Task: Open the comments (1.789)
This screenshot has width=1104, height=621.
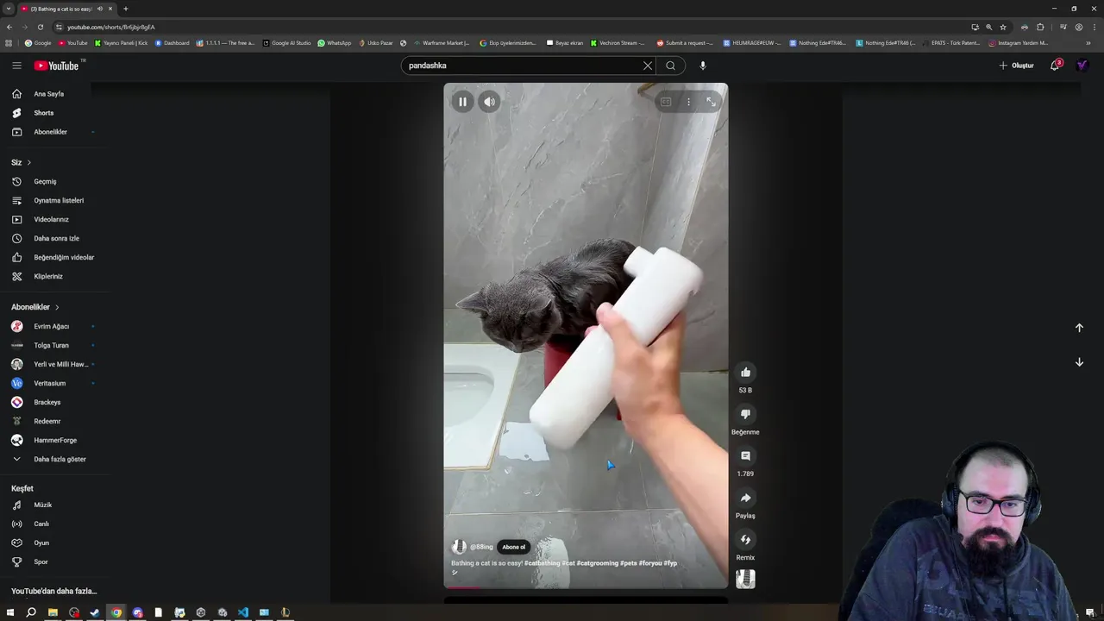Action: click(745, 456)
